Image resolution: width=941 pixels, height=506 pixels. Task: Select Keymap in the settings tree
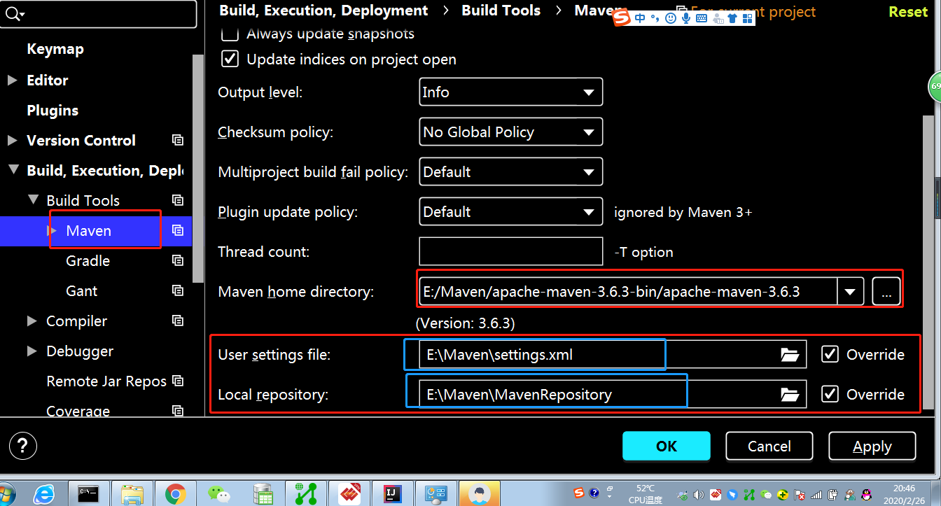[55, 49]
